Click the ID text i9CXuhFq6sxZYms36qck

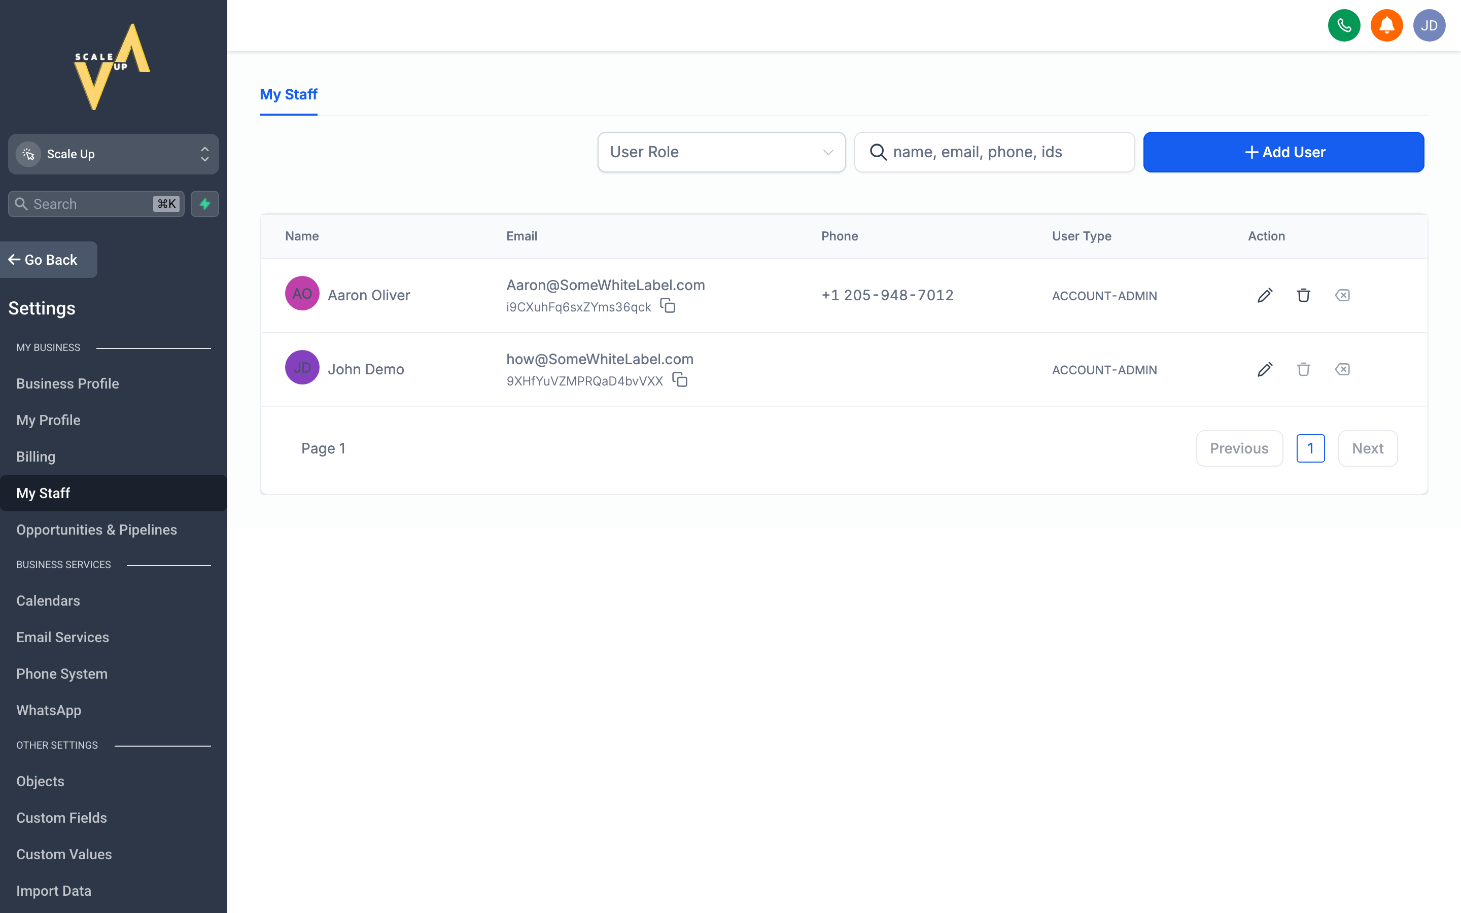pos(578,307)
